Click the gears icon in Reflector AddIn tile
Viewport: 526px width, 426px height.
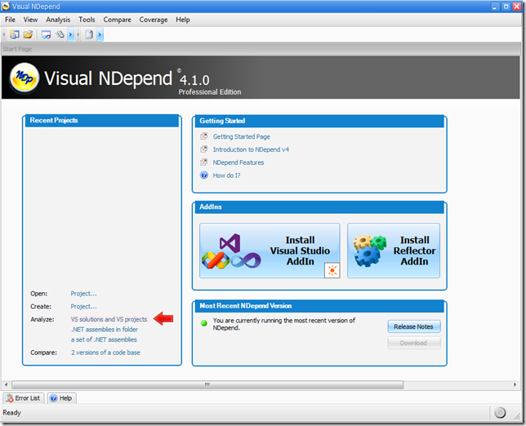(370, 251)
